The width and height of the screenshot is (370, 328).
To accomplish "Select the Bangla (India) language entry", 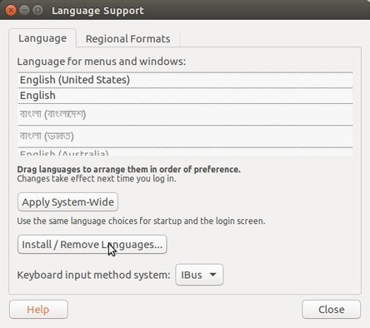I will (185, 137).
